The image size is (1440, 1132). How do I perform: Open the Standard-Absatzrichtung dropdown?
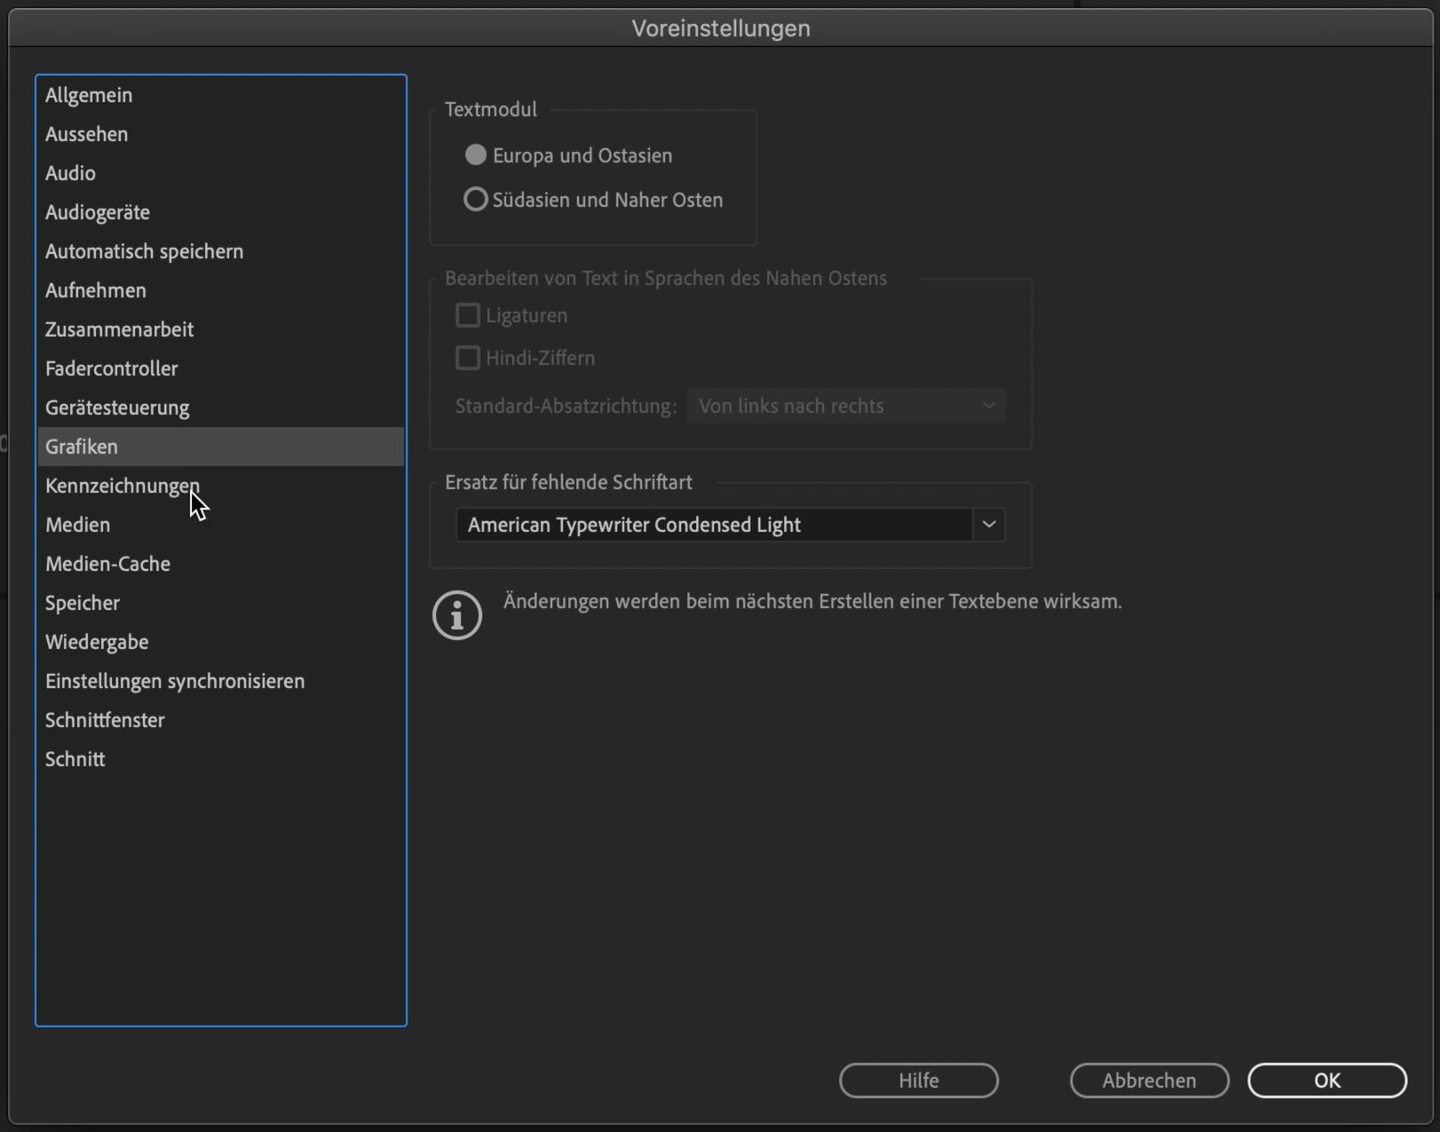845,406
